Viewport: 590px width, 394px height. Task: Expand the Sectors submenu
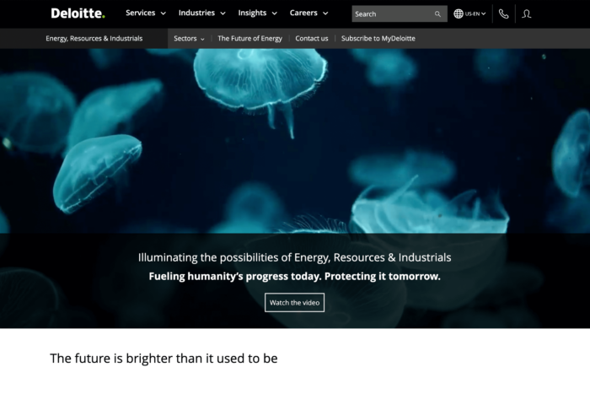[x=189, y=39]
